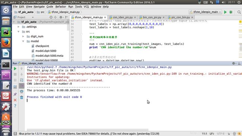Image resolution: width=242 pixels, height=136 pixels.
Task: Click the UTF-8 encoding in the status bar
Action: pyautogui.click(x=221, y=134)
